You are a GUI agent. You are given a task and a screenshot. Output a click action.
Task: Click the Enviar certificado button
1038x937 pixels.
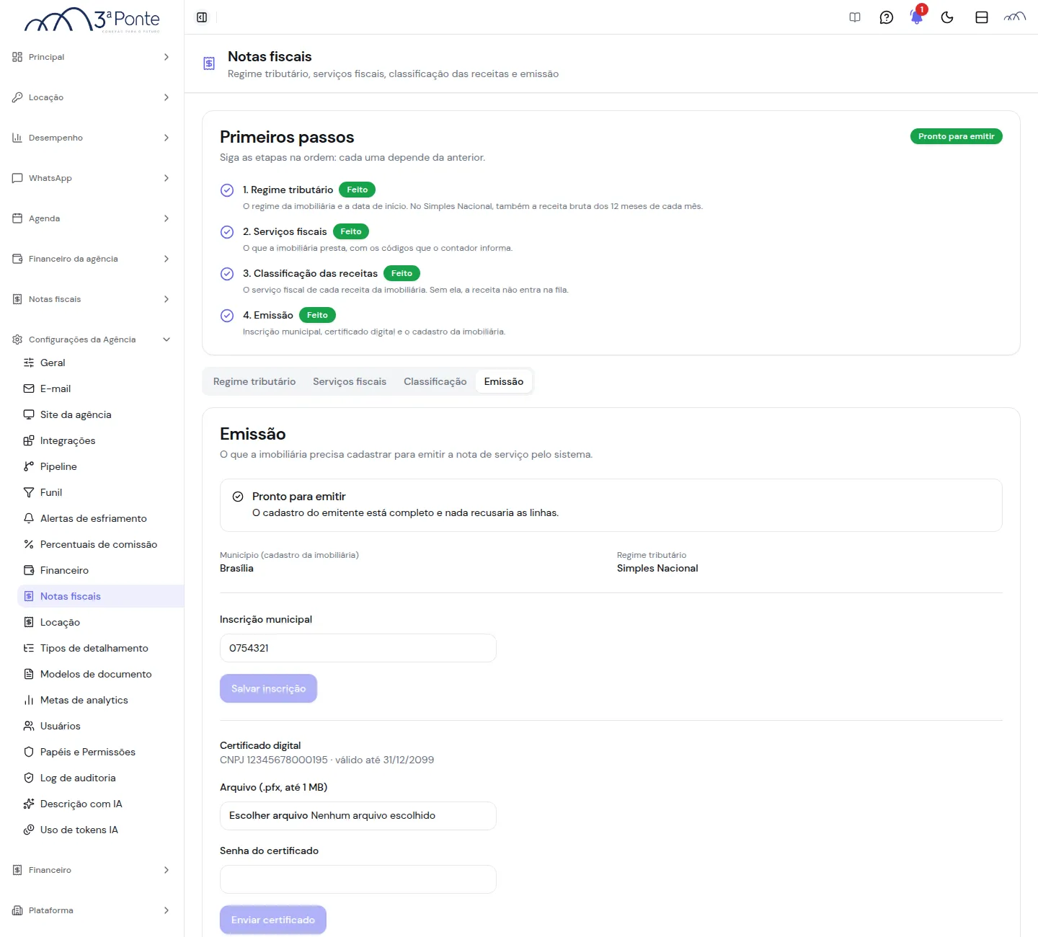coord(273,920)
